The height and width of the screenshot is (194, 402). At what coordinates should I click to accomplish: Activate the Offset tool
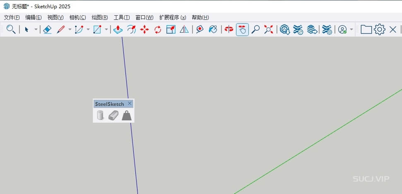click(x=131, y=29)
